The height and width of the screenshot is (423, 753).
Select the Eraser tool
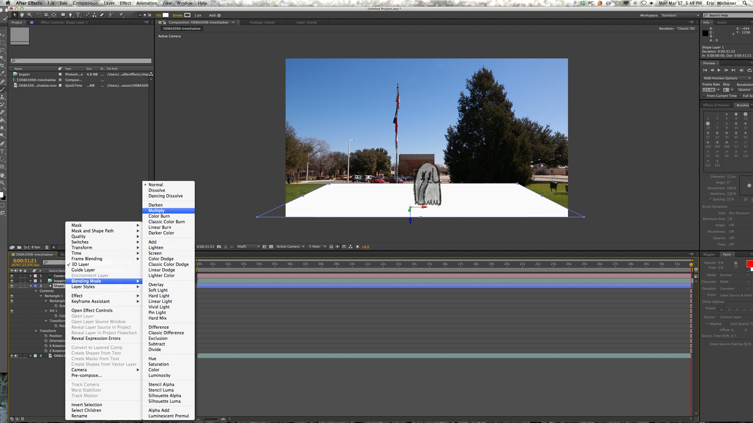tap(101, 14)
